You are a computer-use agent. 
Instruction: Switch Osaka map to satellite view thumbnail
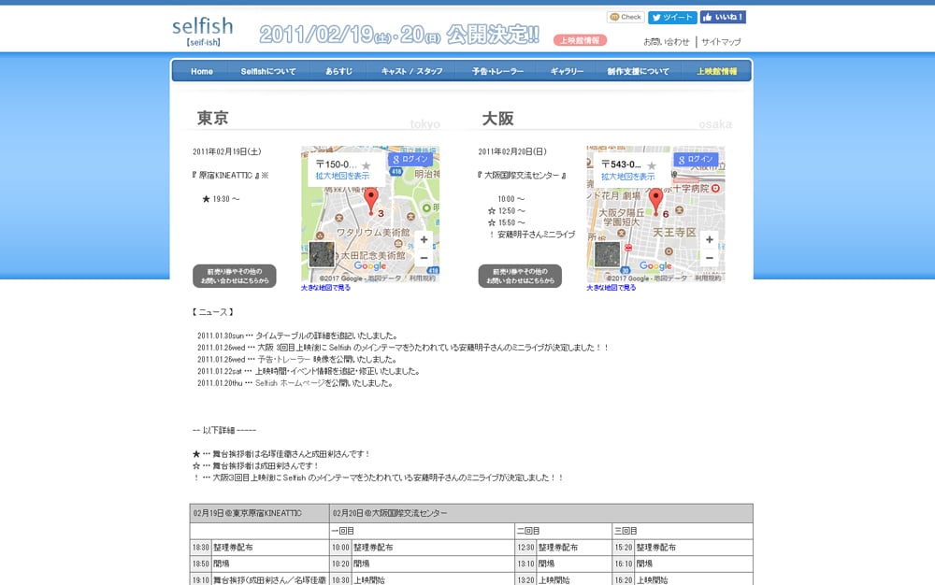coord(608,254)
